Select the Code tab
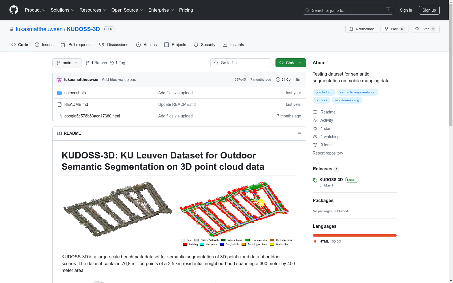453x283 pixels. [x=20, y=45]
